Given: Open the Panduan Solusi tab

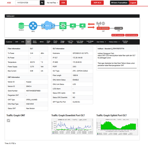Looking at the screenshot, I should tap(125, 42).
